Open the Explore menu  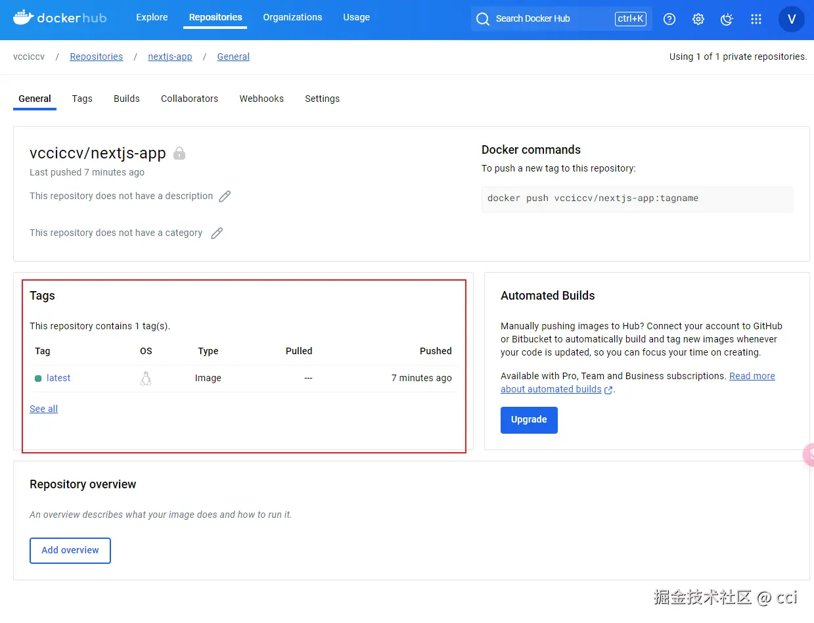152,17
